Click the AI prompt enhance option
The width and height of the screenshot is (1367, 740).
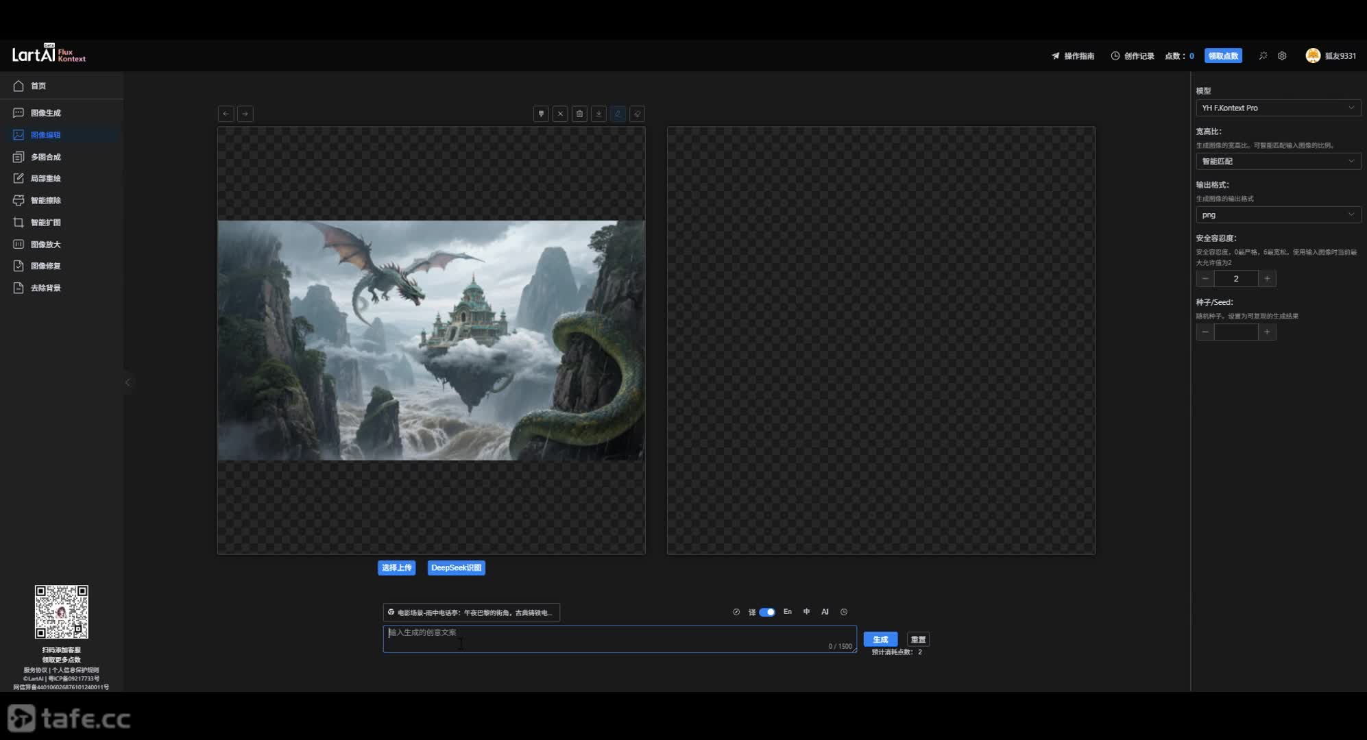click(x=825, y=612)
